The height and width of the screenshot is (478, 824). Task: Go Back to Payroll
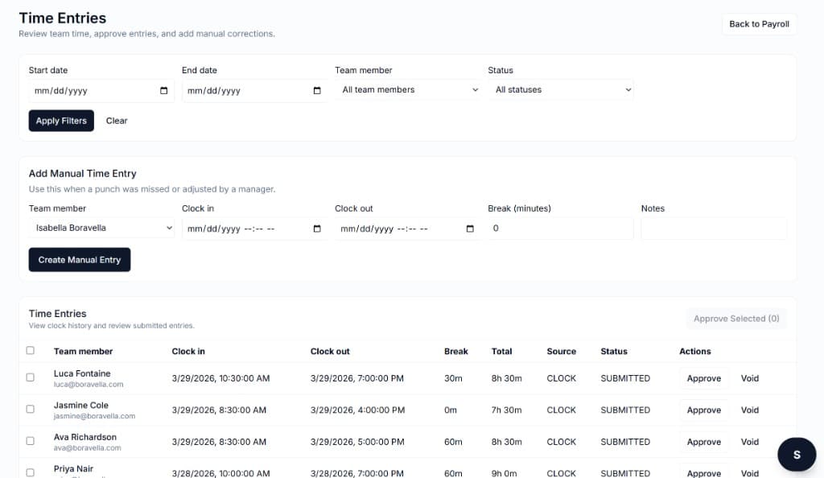[x=757, y=23]
